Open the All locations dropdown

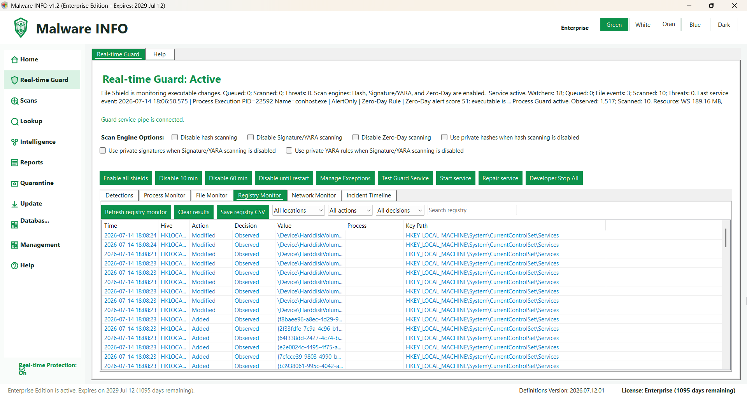pos(298,210)
